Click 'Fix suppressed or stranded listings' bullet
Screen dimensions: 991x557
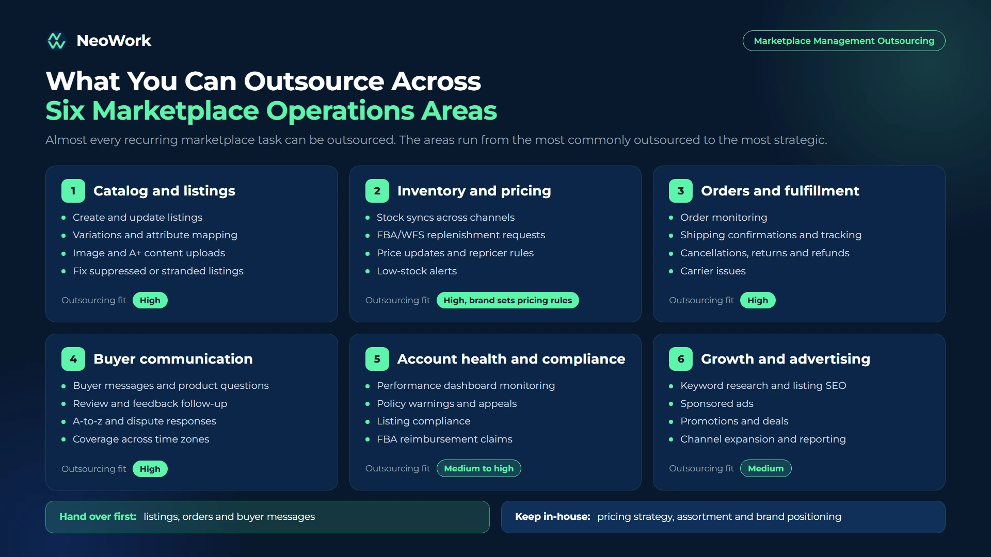click(158, 271)
